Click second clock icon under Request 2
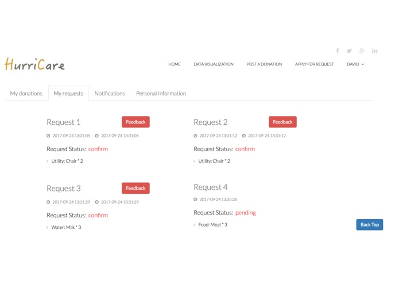This screenshot has height=284, width=399. coord(244,136)
